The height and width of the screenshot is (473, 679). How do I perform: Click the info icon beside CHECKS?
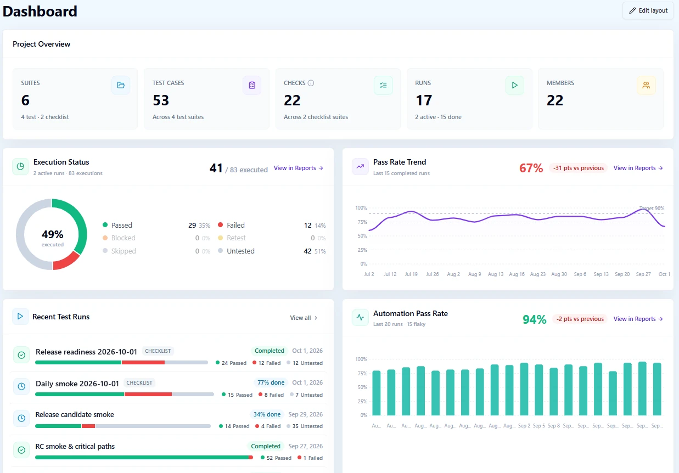coord(311,83)
